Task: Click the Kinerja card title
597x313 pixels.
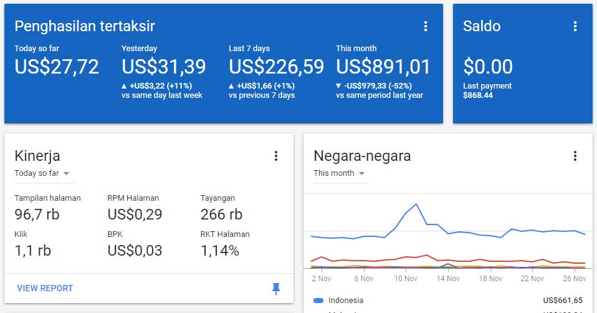Action: (x=37, y=156)
